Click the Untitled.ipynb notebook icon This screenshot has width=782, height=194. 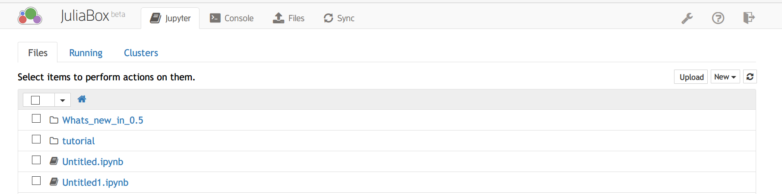tap(54, 161)
